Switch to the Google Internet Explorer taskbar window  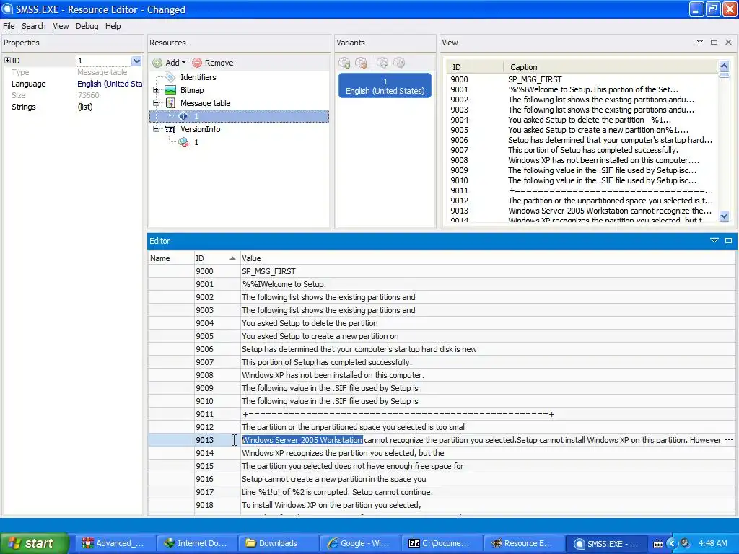[x=359, y=543]
